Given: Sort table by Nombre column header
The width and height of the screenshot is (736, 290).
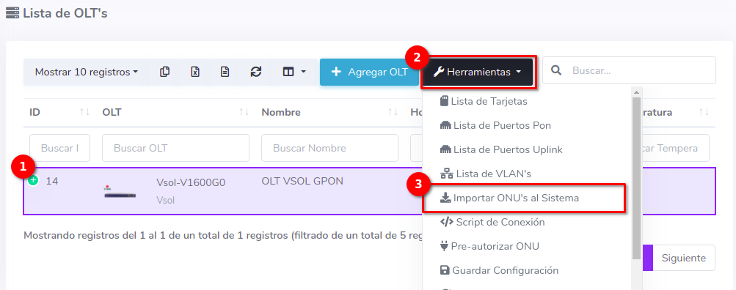Looking at the screenshot, I should (329, 113).
